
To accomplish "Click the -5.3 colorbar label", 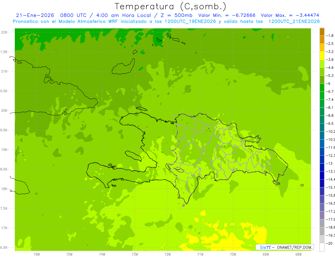I will tap(330, 75).
